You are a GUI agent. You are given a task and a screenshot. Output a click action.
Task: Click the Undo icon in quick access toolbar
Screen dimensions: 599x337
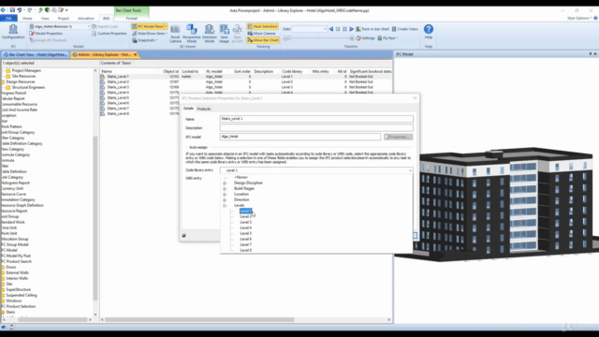(x=20, y=10)
